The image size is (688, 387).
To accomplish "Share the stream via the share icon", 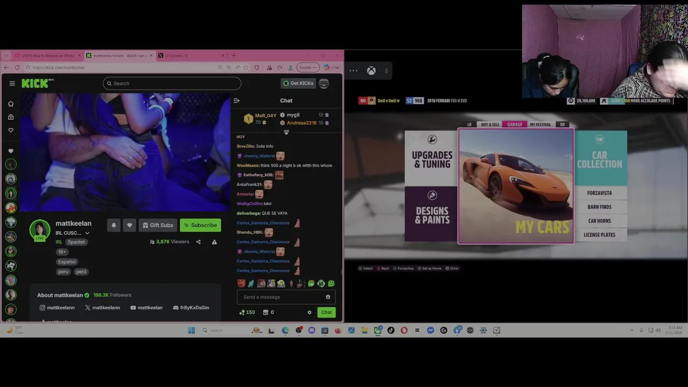I will [x=198, y=242].
